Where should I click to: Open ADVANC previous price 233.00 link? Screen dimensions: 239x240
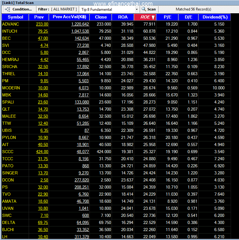(x=42, y=24)
